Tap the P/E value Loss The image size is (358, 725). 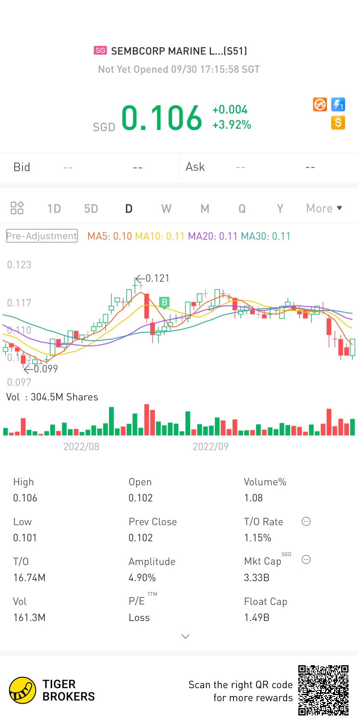139,618
